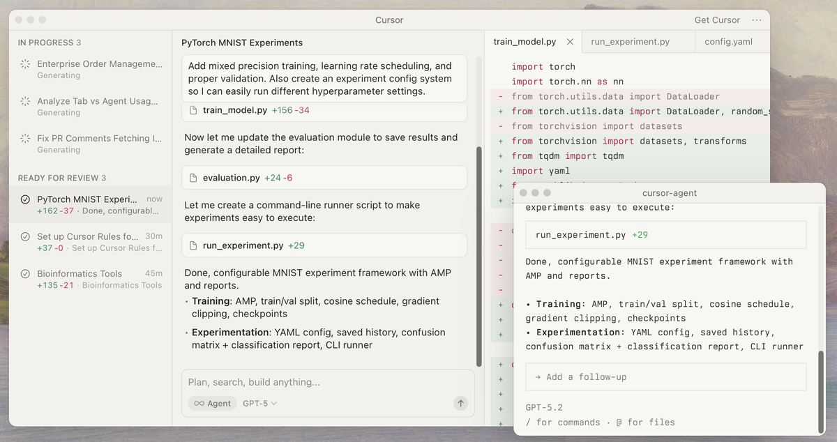Click the removed 'from torchvision import datasets' line
Viewport: 837px width, 442px height.
click(x=596, y=126)
